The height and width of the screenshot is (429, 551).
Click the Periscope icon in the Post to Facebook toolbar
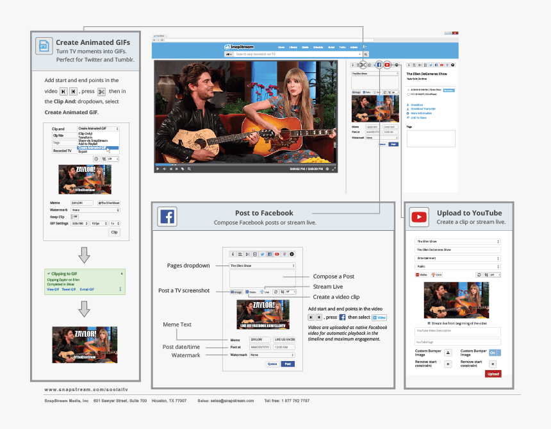click(284, 254)
